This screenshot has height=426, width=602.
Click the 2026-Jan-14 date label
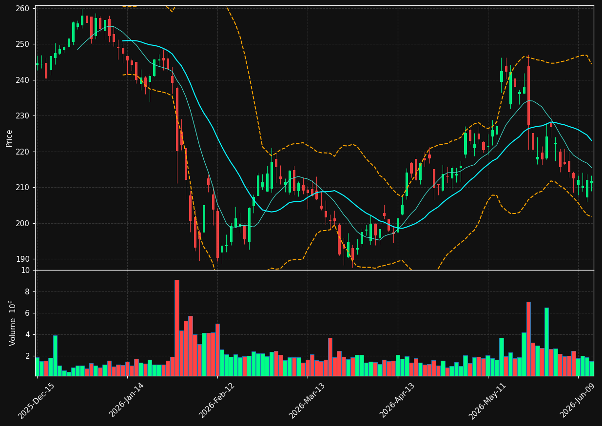[126, 401]
